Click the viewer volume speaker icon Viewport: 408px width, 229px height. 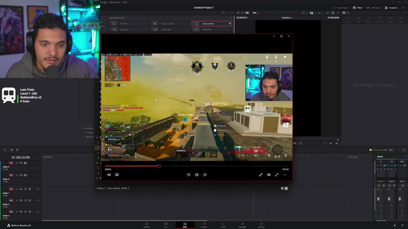pos(371,150)
